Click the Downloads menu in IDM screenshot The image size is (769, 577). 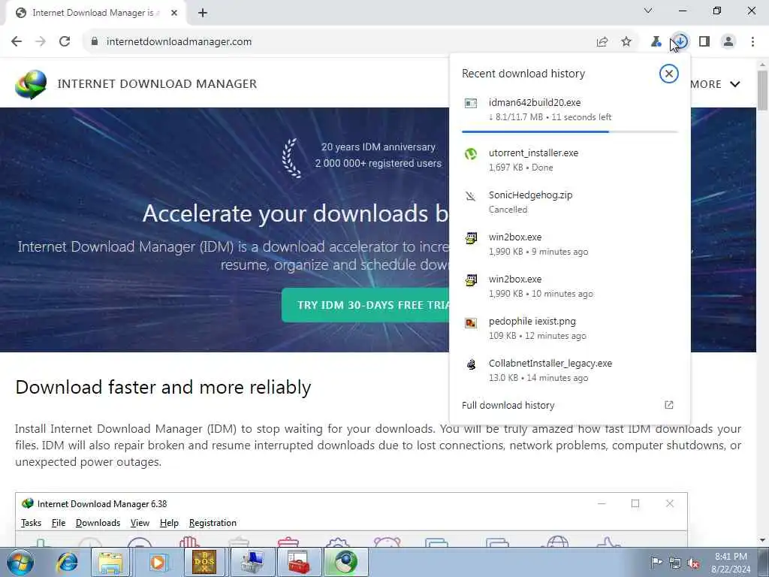[x=98, y=523]
